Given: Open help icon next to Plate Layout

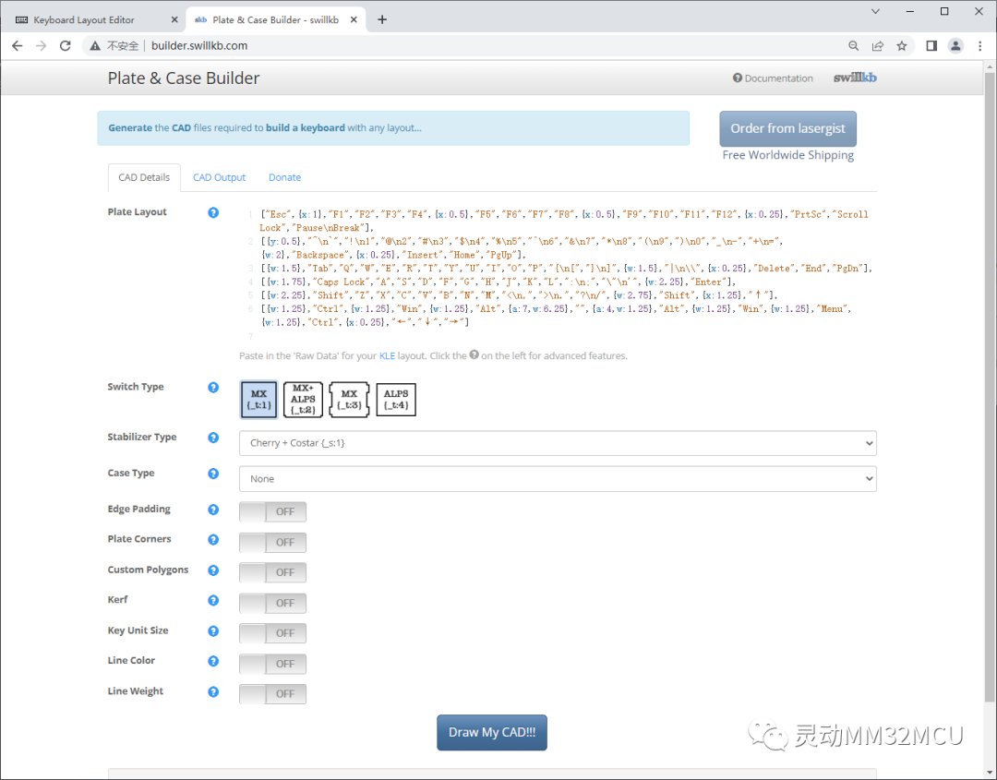Looking at the screenshot, I should pyautogui.click(x=213, y=212).
